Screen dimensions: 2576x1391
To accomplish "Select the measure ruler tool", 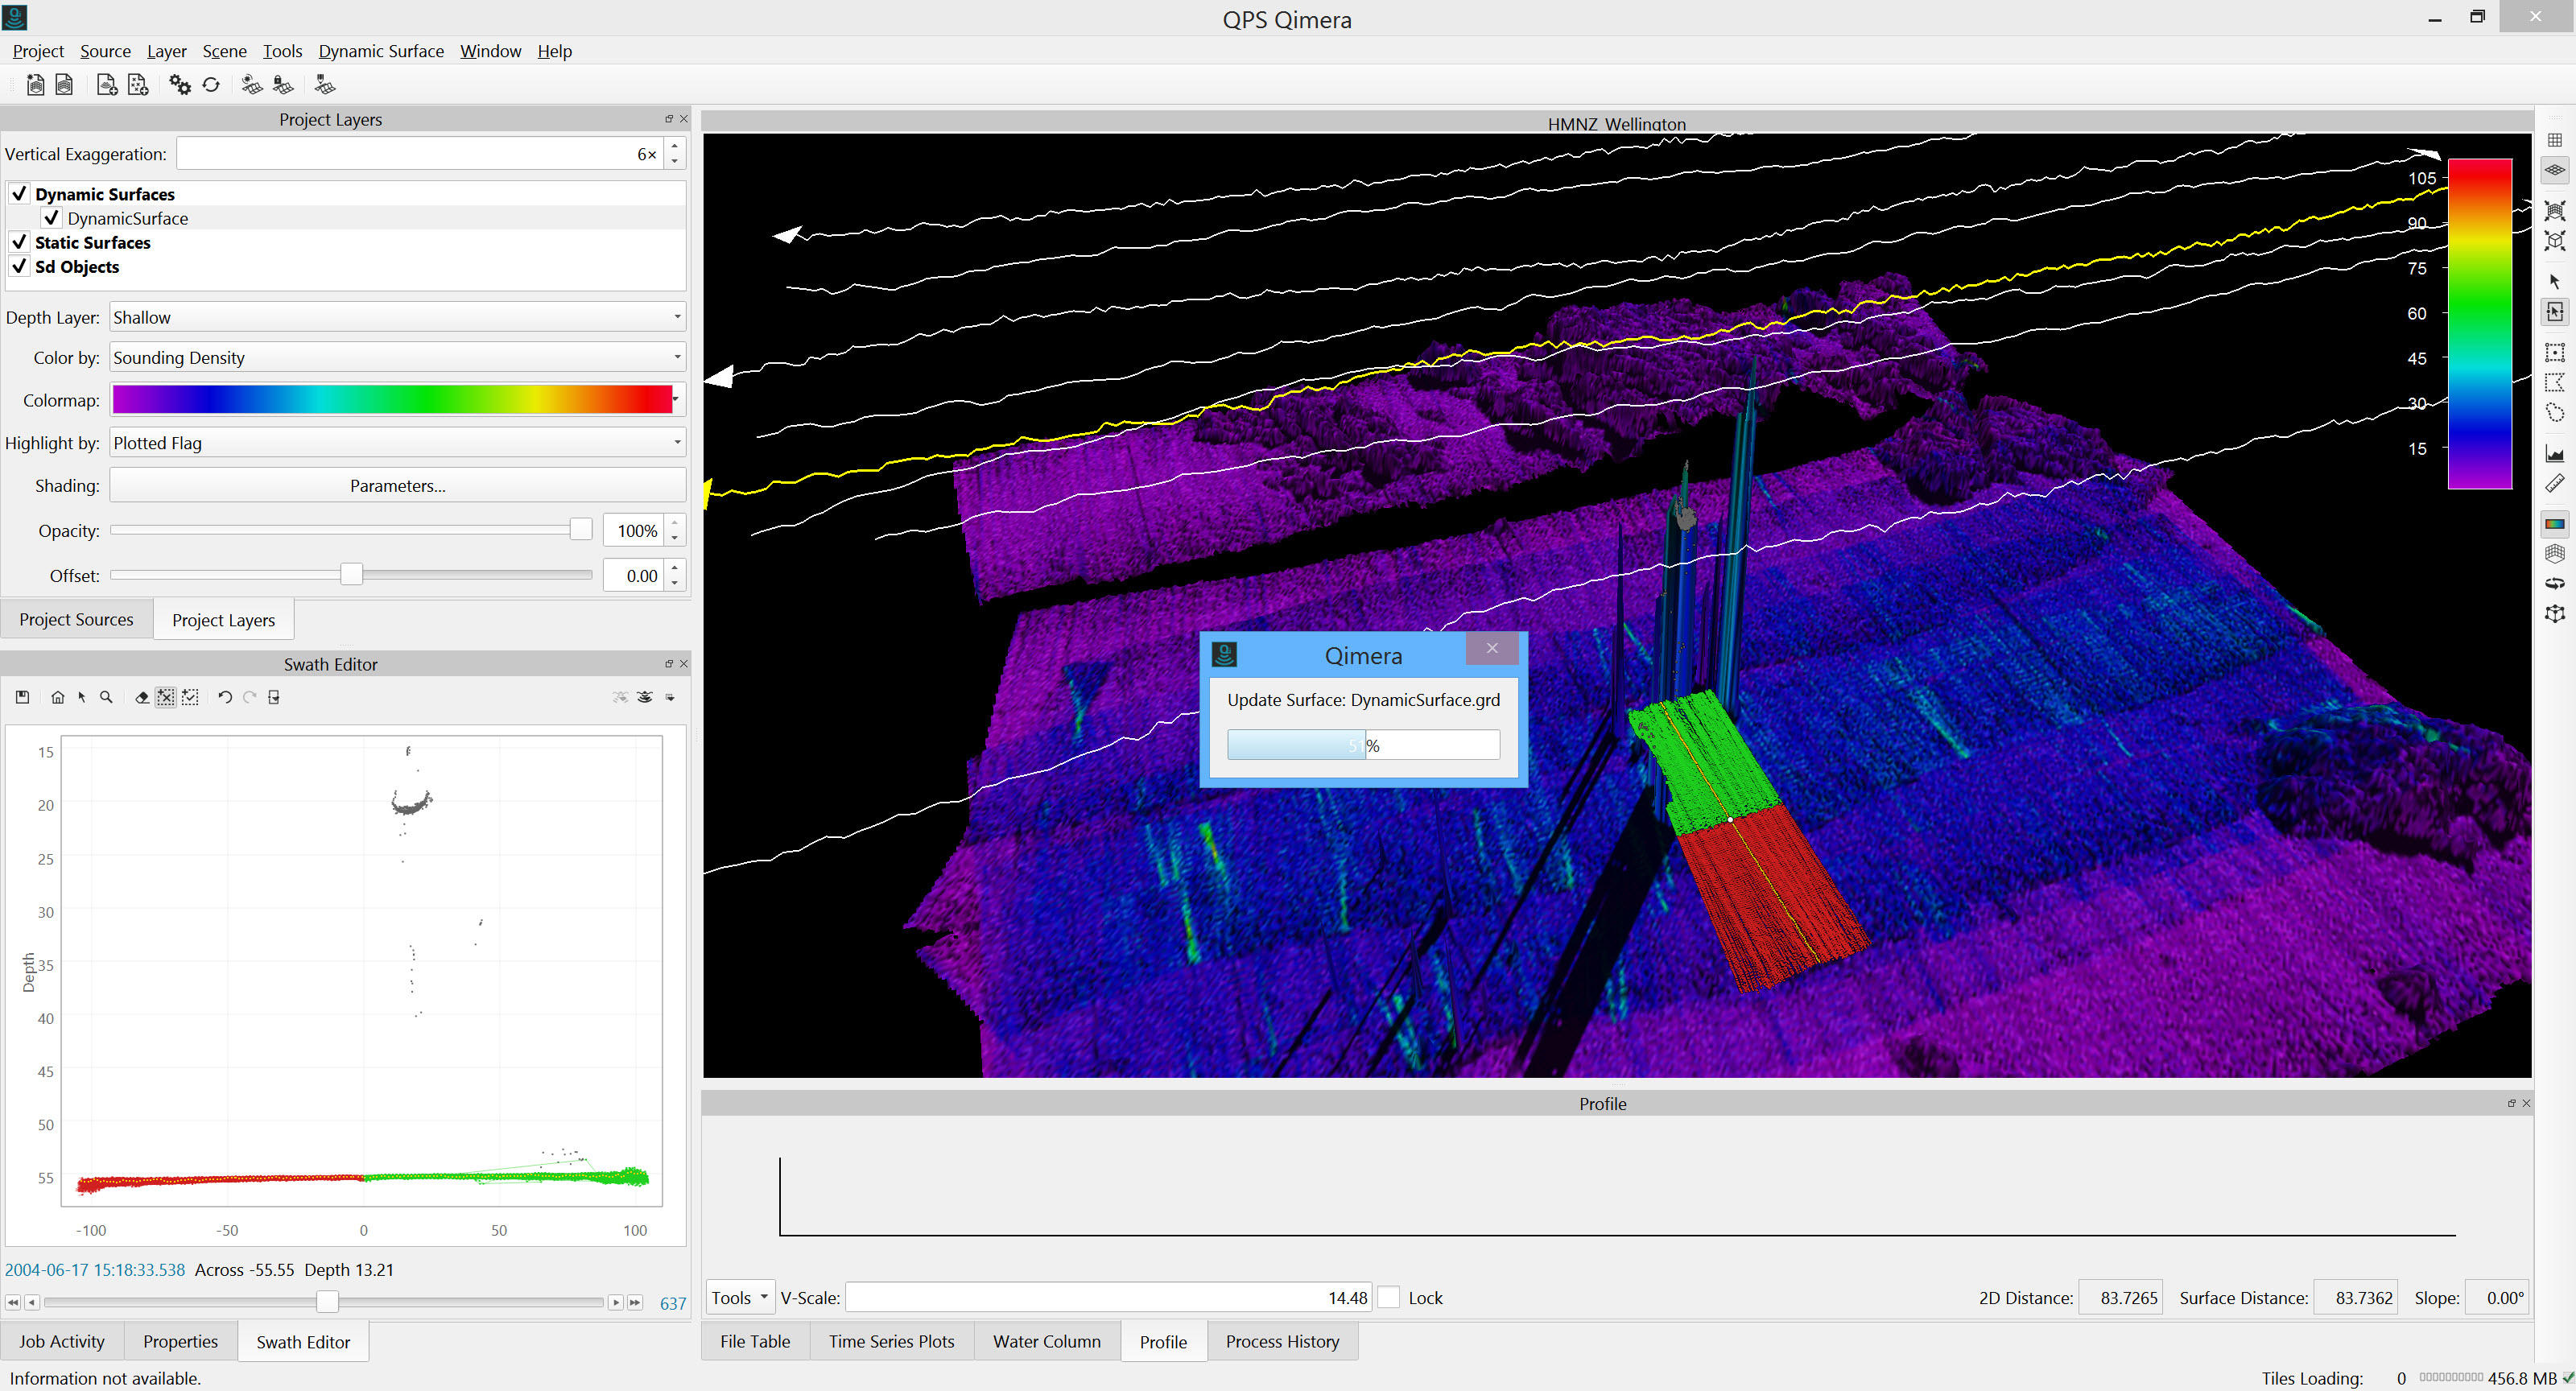I will (x=2555, y=484).
